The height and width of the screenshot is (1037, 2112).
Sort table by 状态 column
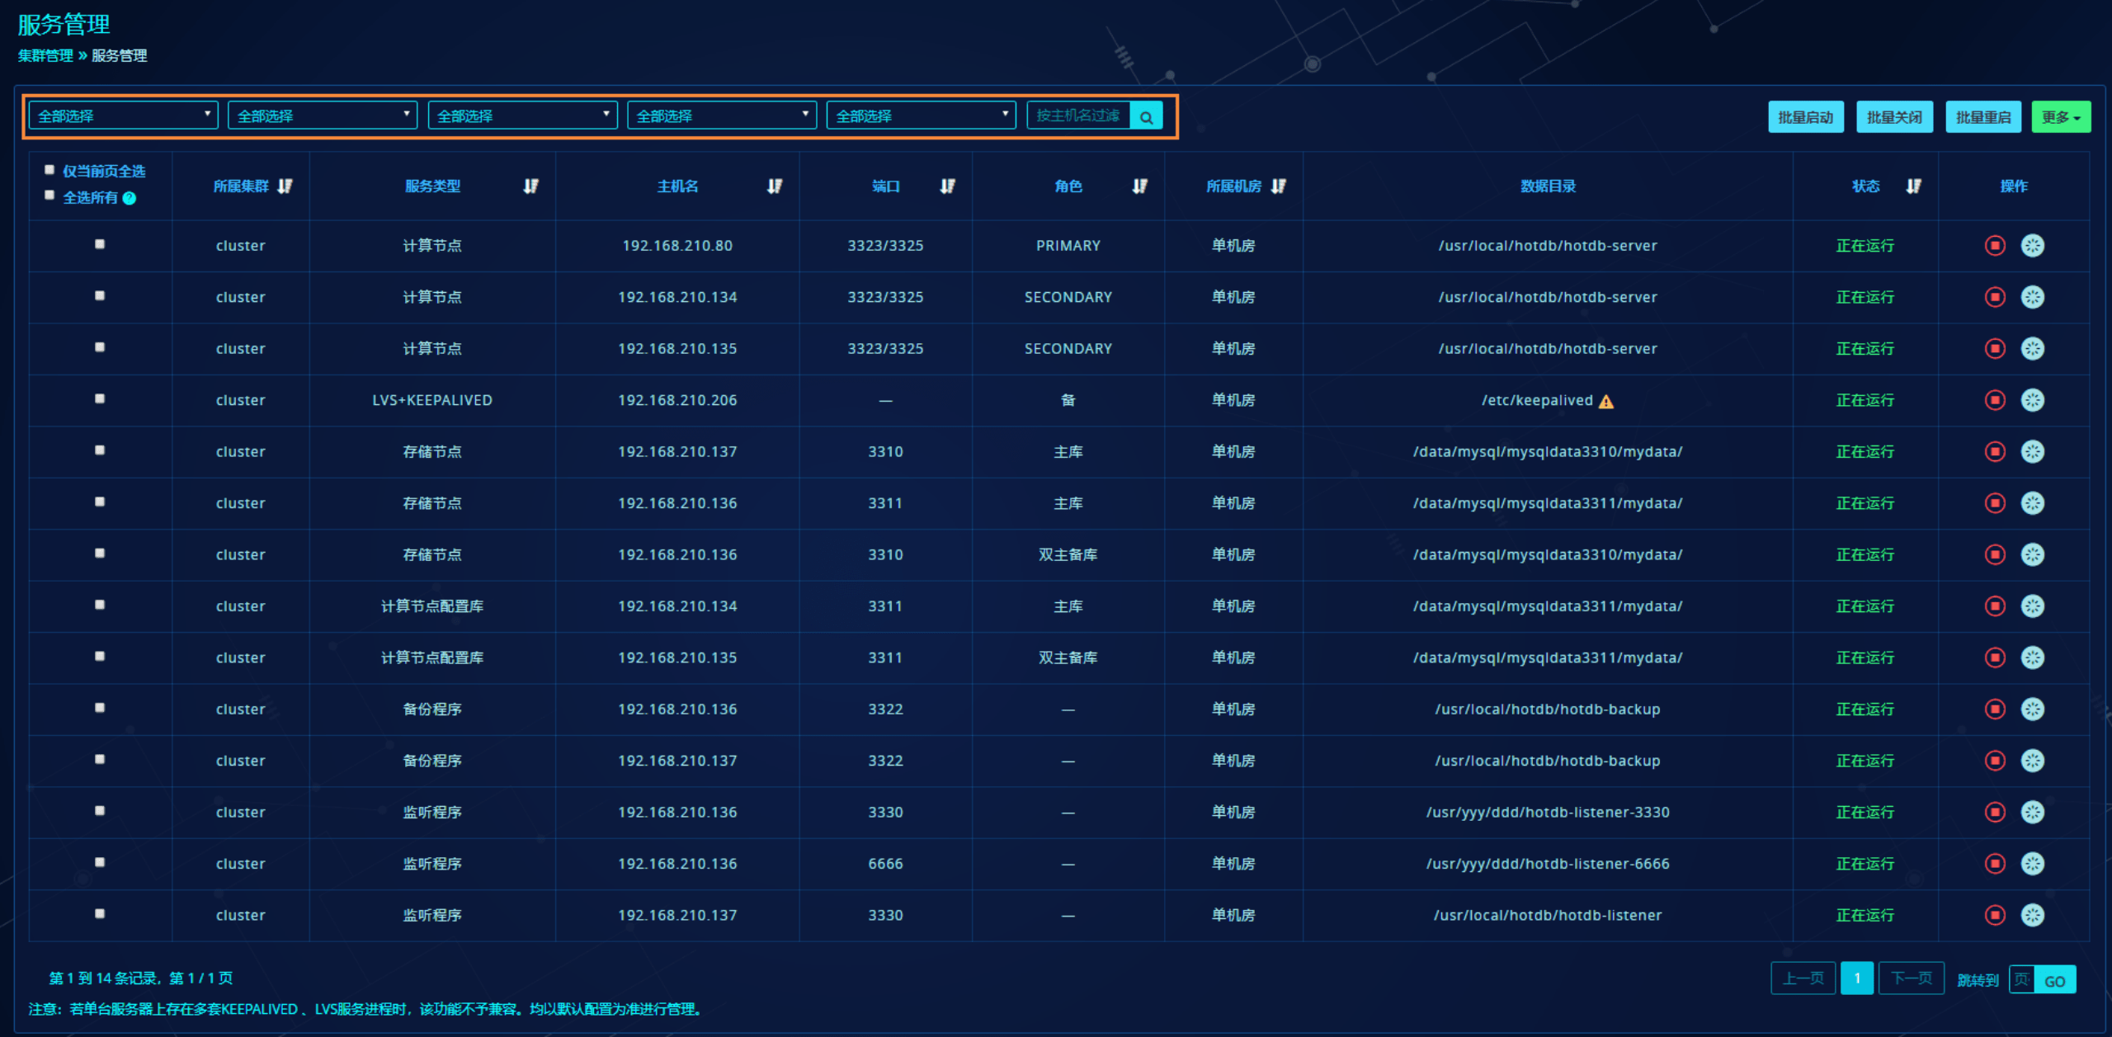(x=1913, y=186)
